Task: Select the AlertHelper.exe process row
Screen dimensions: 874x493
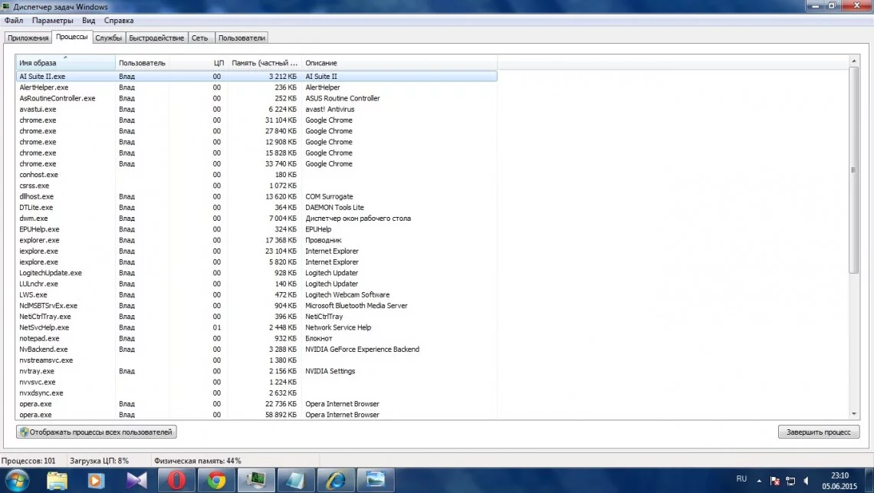Action: point(256,87)
